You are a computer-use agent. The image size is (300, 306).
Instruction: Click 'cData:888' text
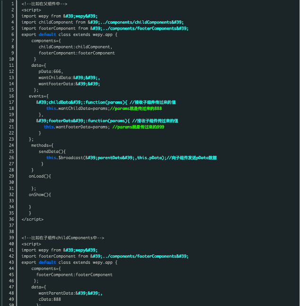(x=50, y=299)
